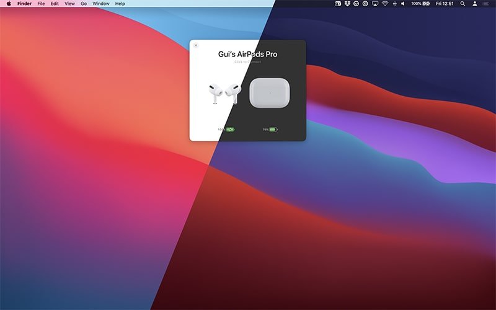Close the AirPods Pro popup
Screen dimensions: 496x310
click(x=196, y=45)
